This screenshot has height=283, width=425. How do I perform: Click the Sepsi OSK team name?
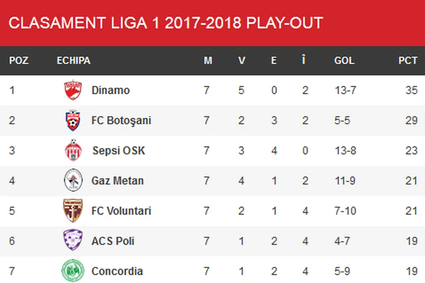(119, 151)
